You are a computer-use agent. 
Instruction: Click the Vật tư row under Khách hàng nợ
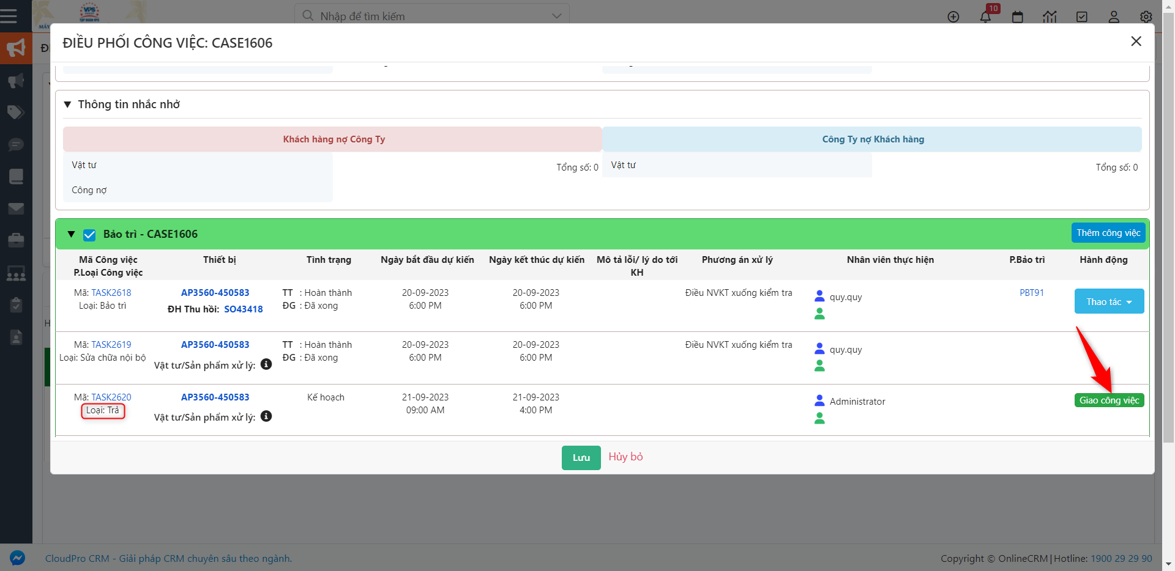[198, 165]
